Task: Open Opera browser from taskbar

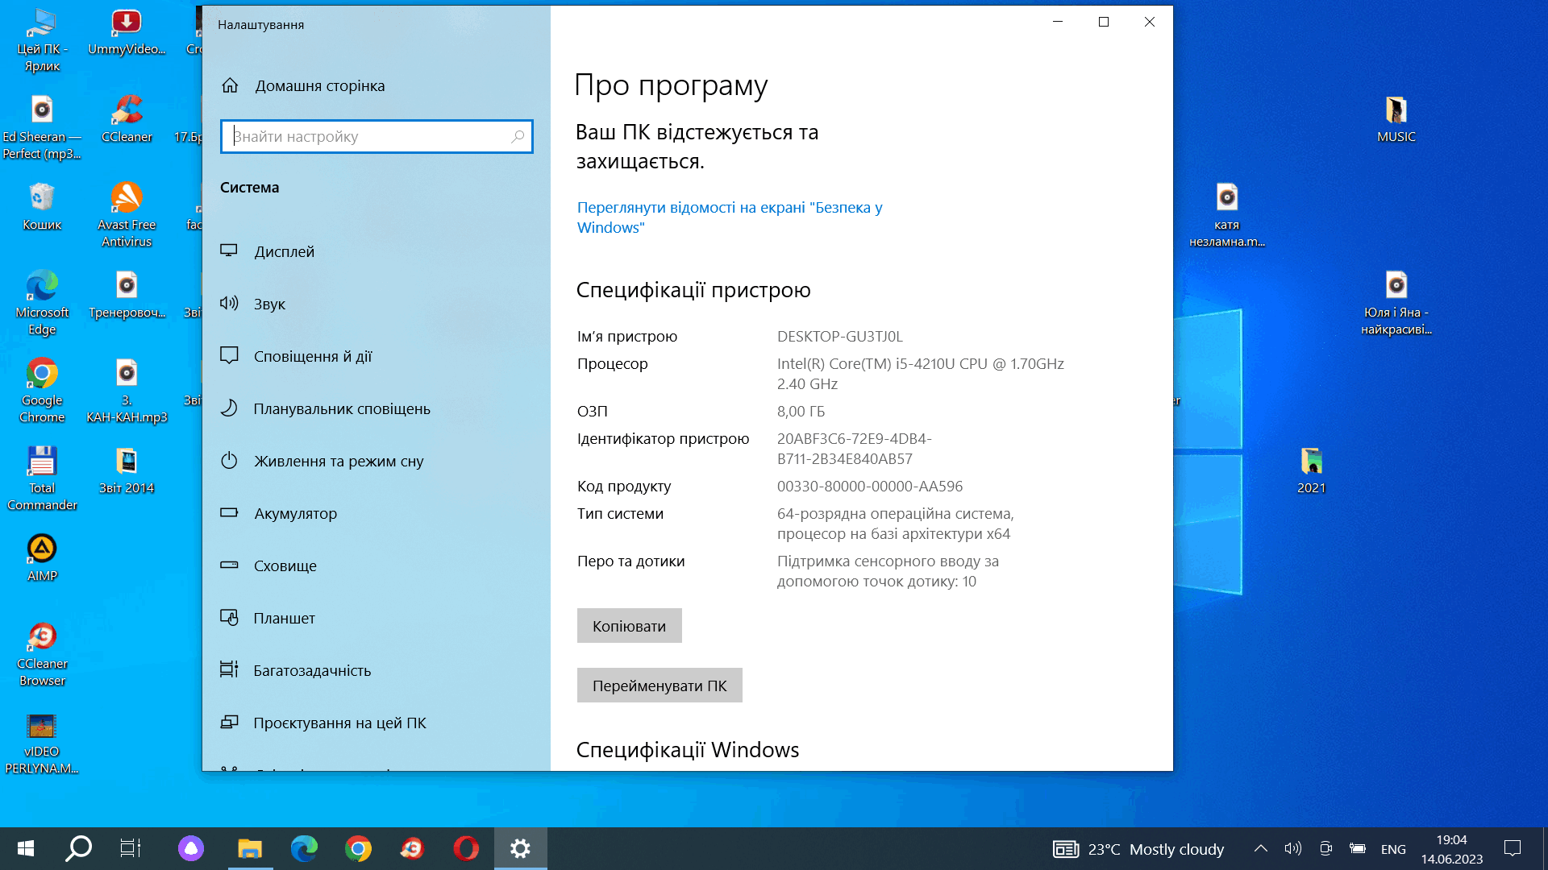Action: point(466,848)
